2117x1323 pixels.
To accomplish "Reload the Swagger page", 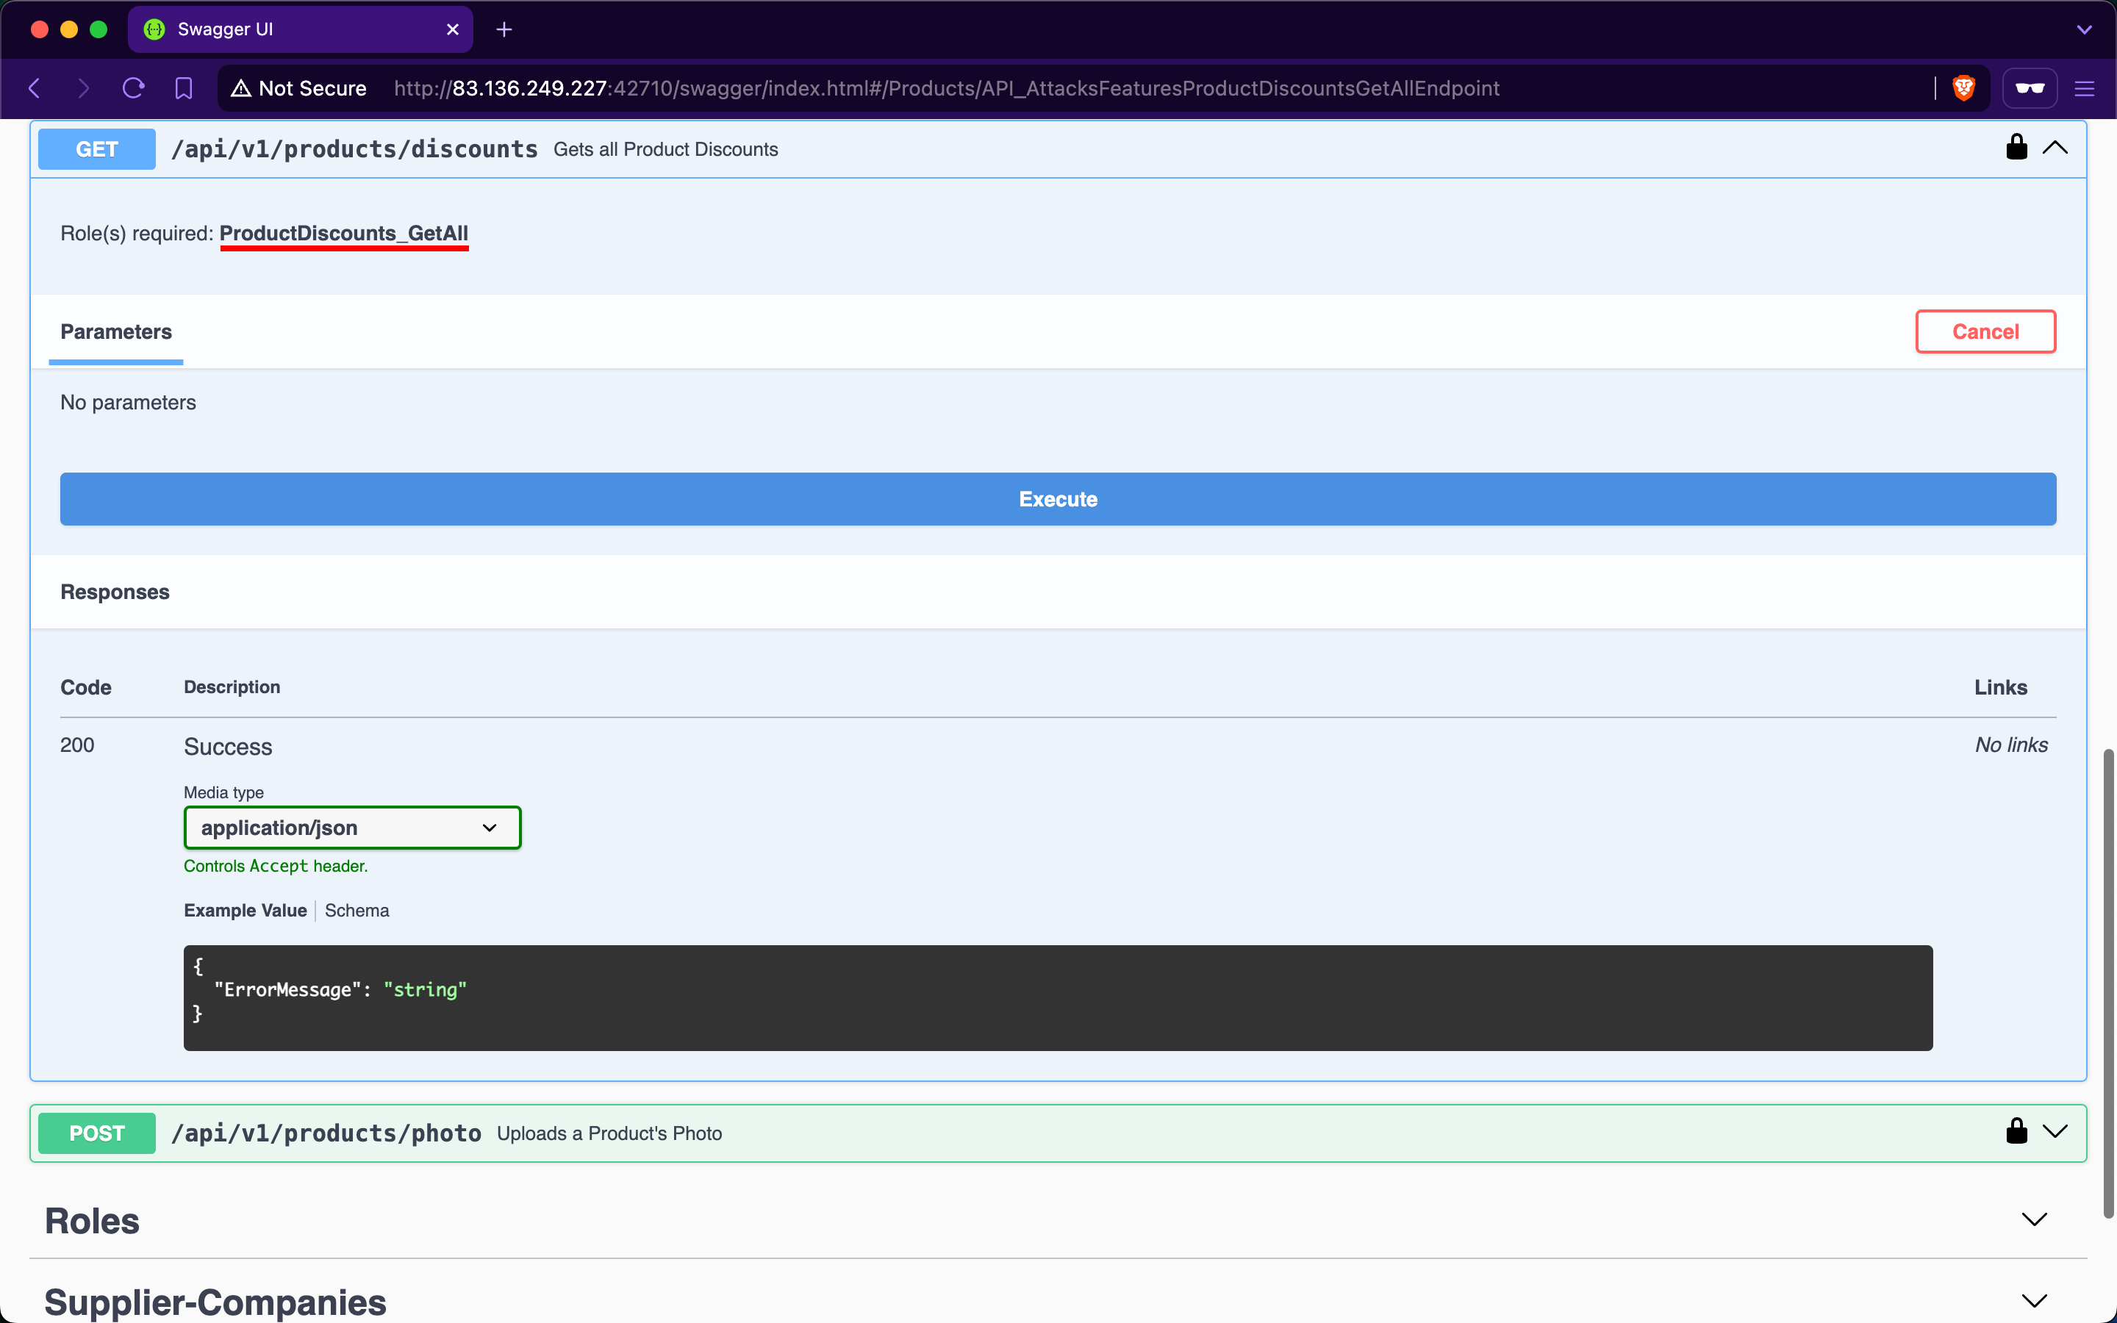I will 133,88.
